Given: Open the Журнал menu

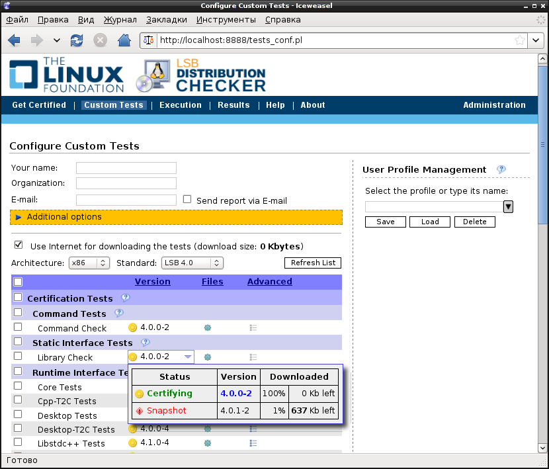Looking at the screenshot, I should 120,20.
